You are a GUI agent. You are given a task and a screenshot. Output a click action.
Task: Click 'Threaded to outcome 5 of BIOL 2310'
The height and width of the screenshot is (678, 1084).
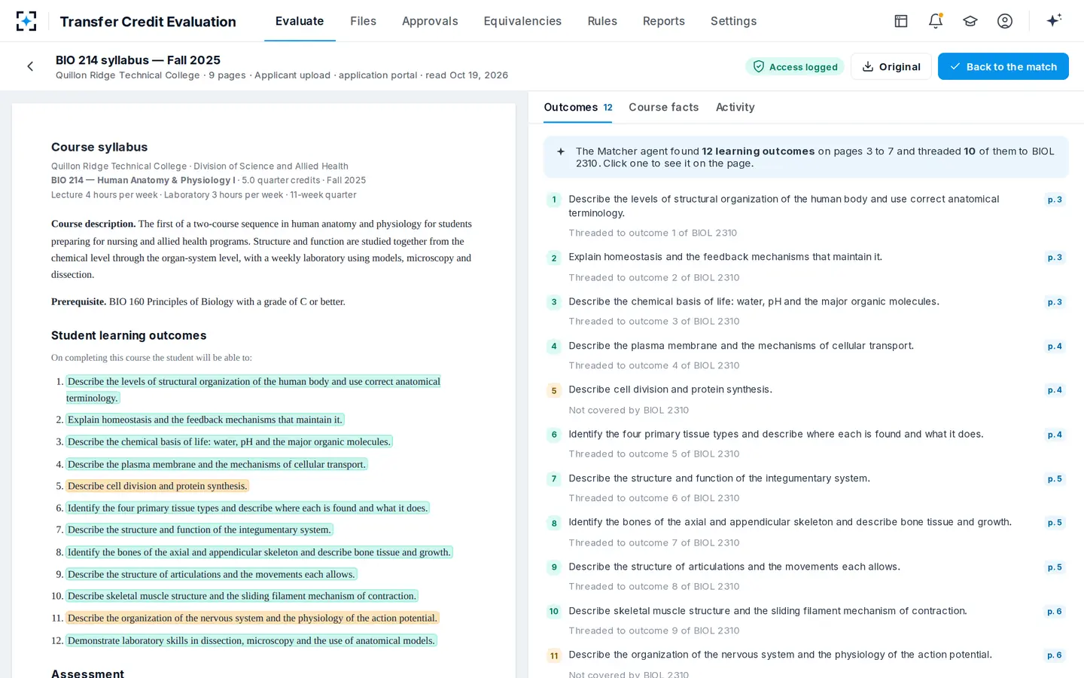654,454
